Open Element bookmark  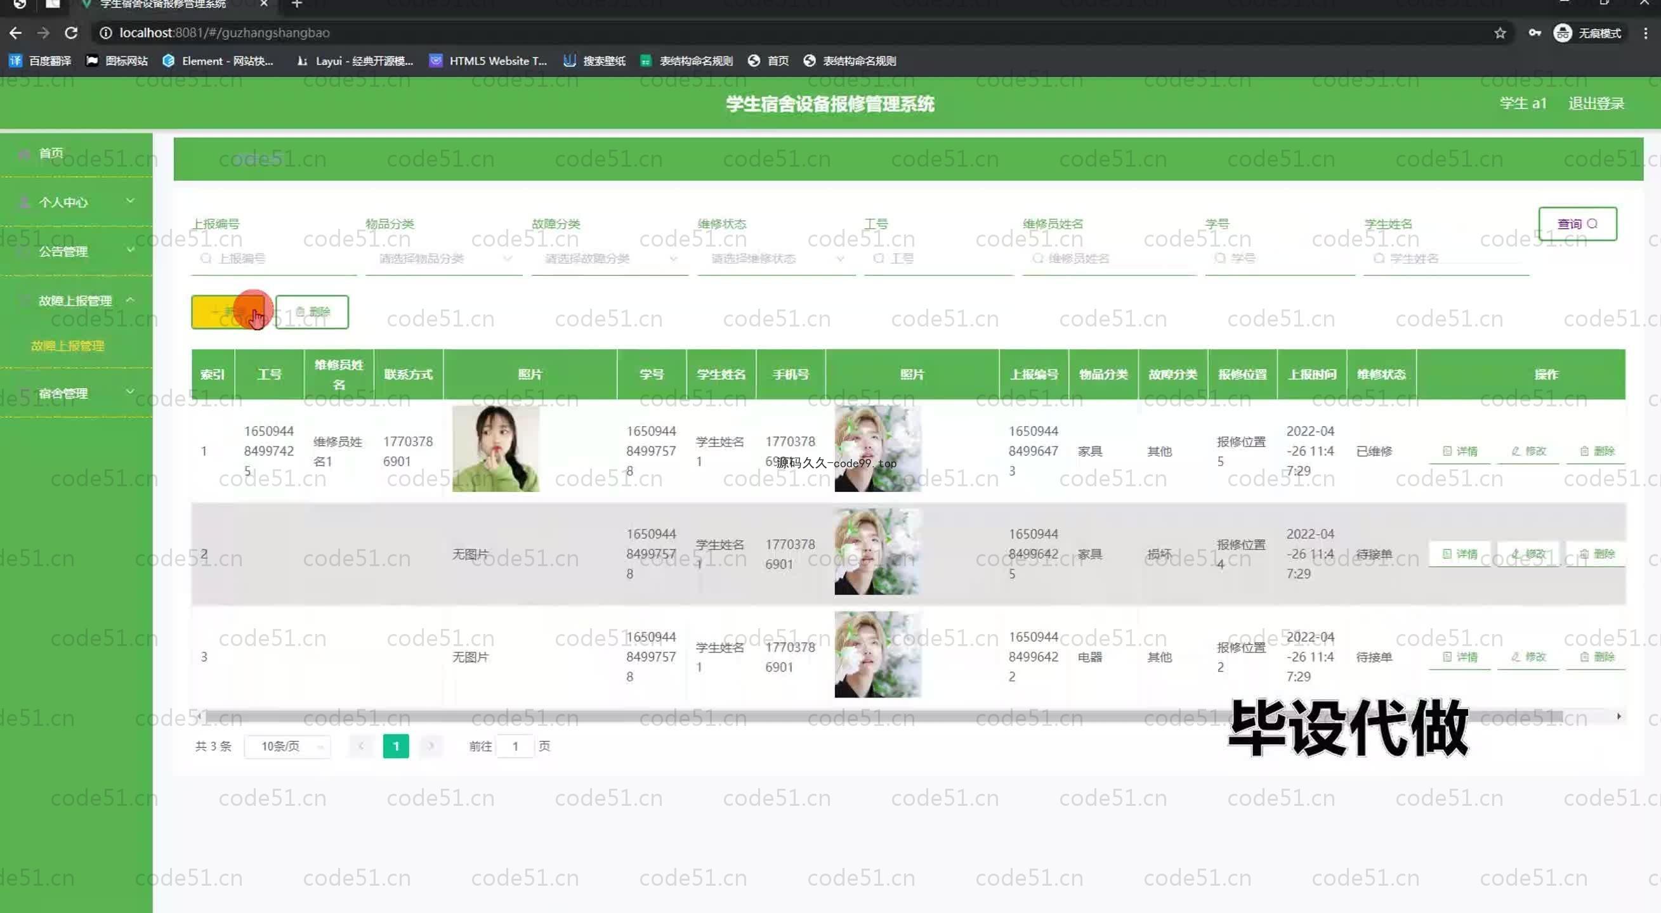(x=218, y=61)
